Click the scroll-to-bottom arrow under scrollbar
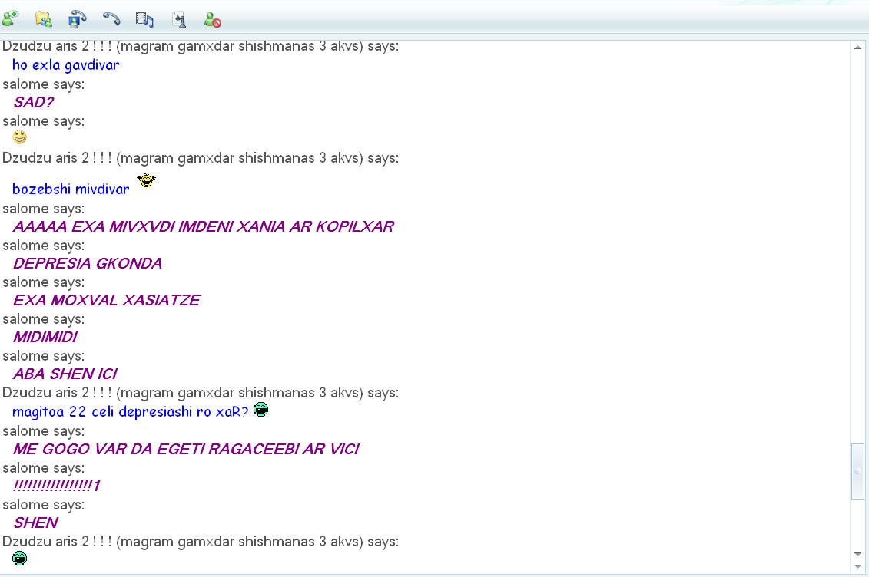The height and width of the screenshot is (577, 869). [857, 567]
